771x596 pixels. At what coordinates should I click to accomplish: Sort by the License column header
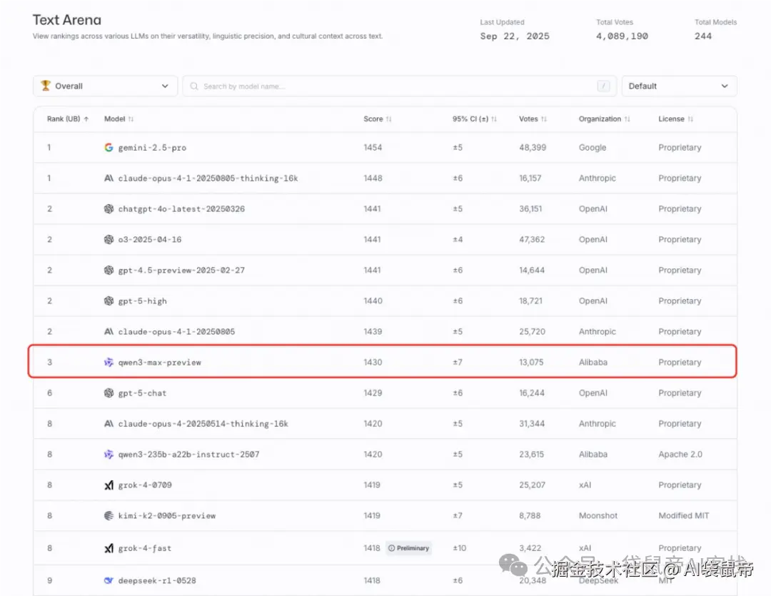pos(675,119)
